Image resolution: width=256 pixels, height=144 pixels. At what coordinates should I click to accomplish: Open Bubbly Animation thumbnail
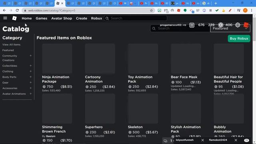pyautogui.click(x=229, y=108)
